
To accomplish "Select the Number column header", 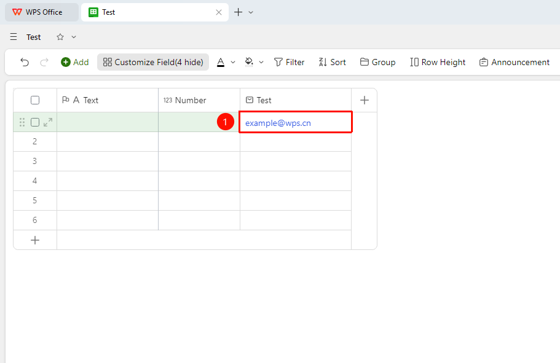I will tap(199, 100).
